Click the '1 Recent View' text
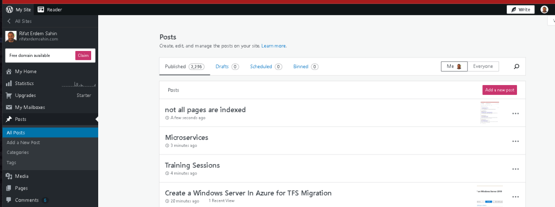555x207 pixels. [x=221, y=200]
